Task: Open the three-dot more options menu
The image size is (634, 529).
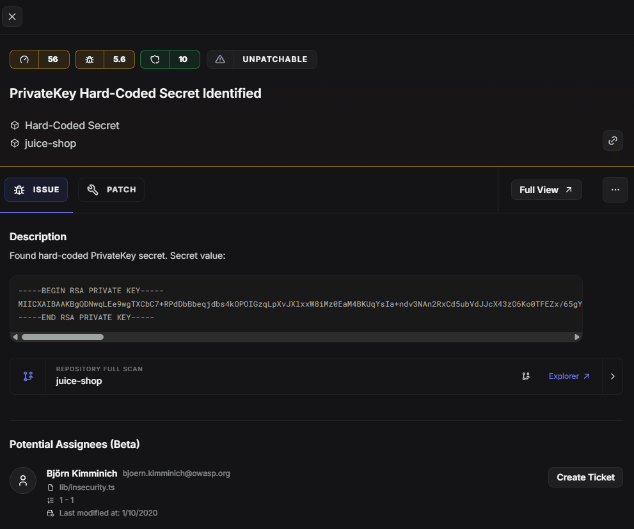Action: tap(615, 190)
